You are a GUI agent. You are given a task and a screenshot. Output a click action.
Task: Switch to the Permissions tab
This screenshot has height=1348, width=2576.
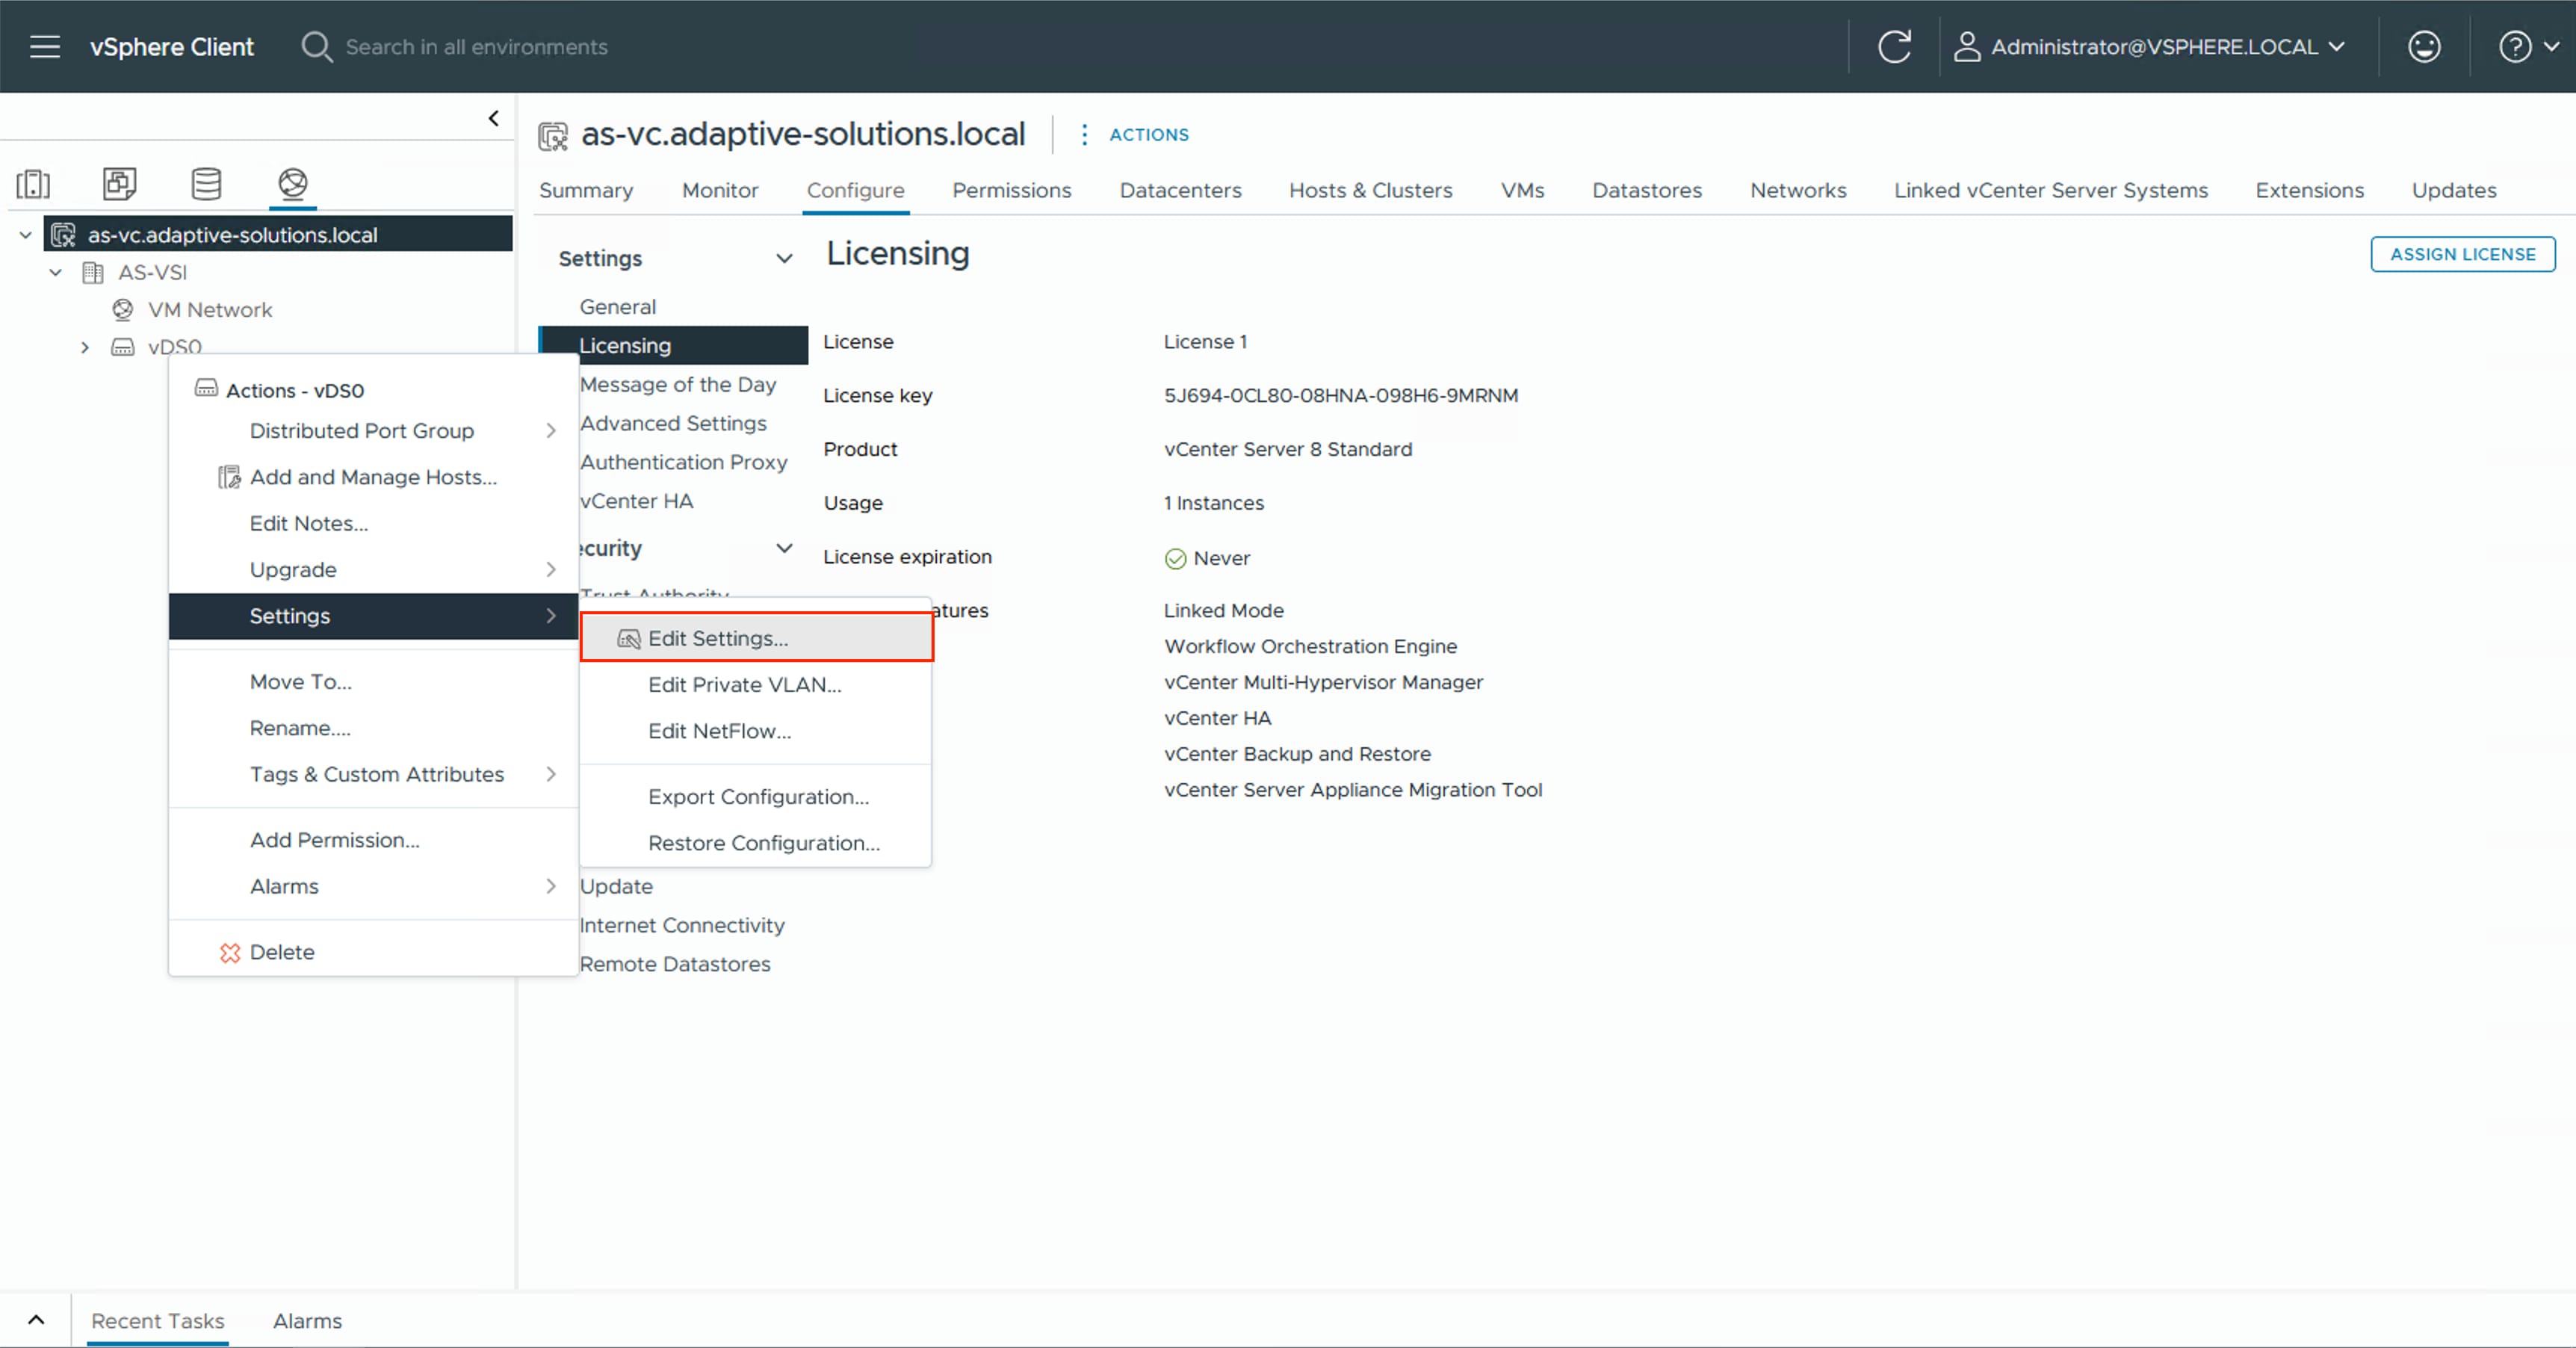pos(1011,190)
